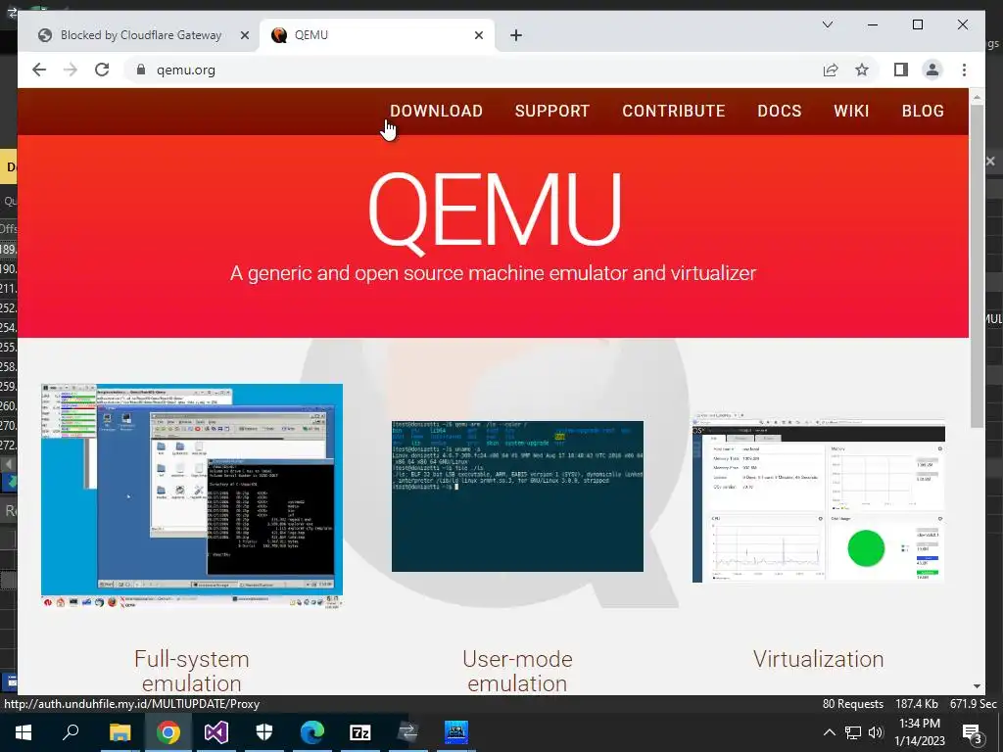Click the qemu.org address bar
This screenshot has height=752, width=1003.
[x=473, y=70]
